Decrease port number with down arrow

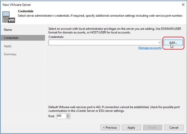point(68,117)
